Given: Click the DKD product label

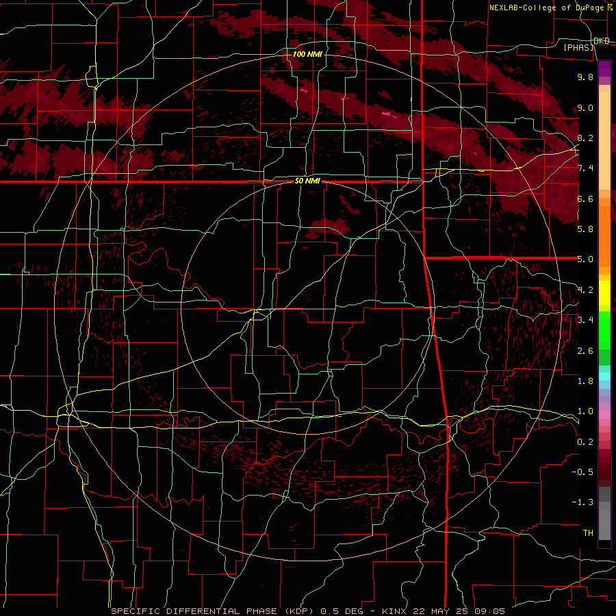Looking at the screenshot, I should 602,41.
